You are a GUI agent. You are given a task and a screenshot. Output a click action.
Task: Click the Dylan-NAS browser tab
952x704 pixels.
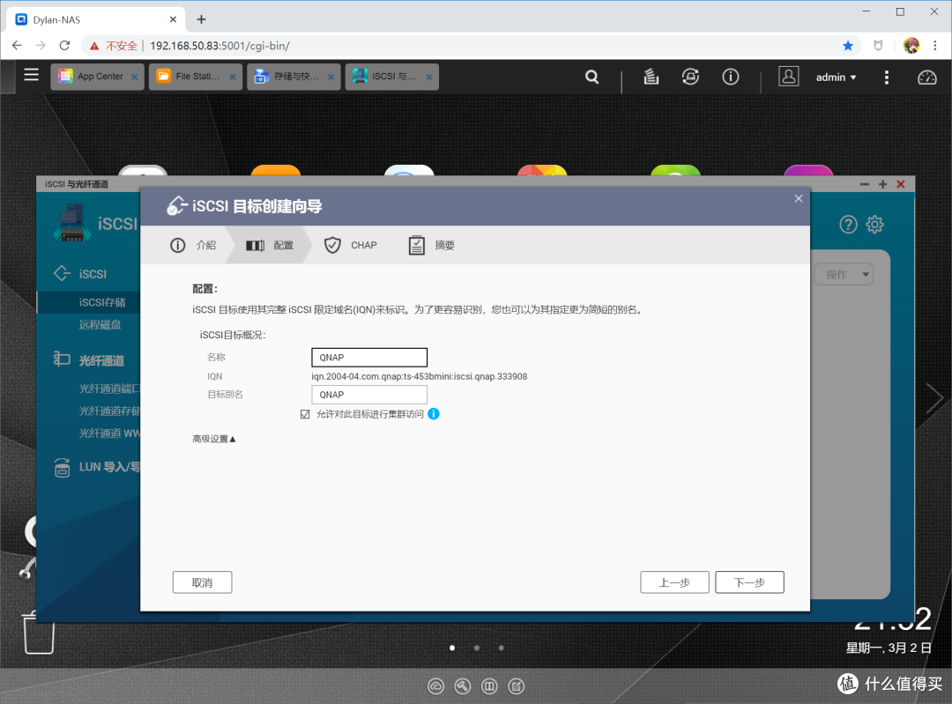[94, 19]
